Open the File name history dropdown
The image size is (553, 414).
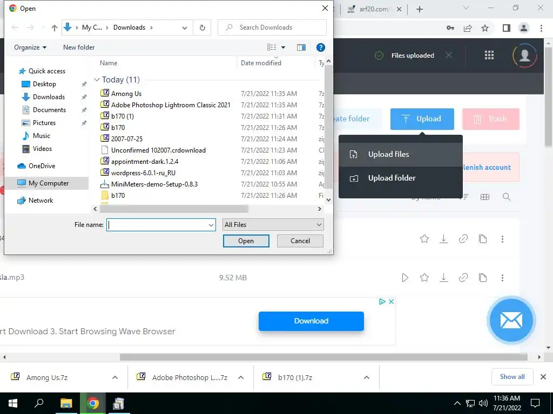coord(211,225)
